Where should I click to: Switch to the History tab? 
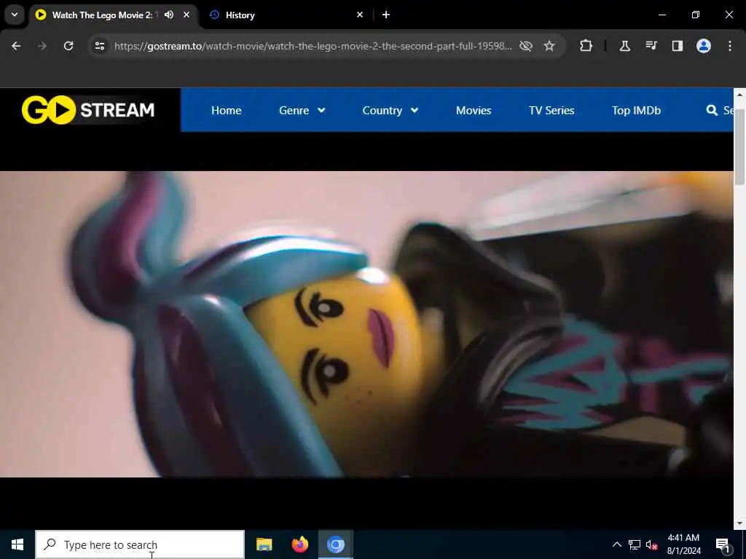click(286, 15)
